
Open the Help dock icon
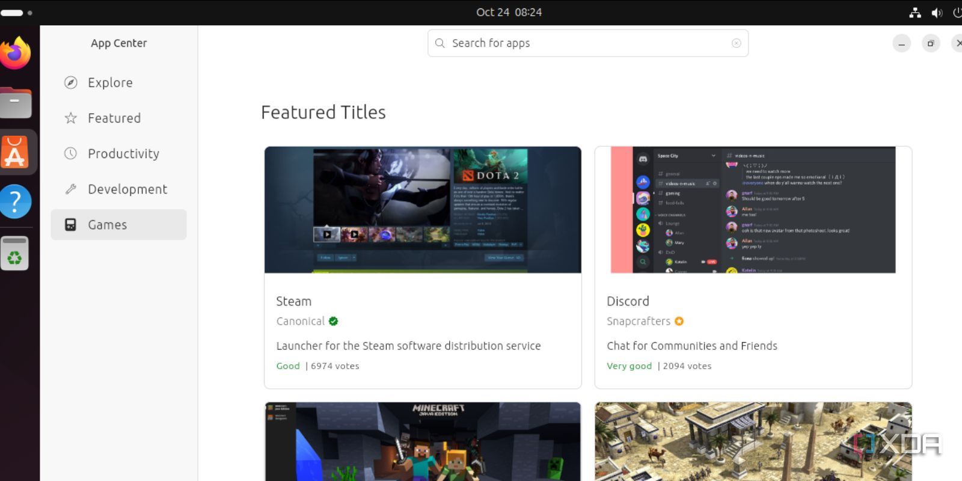pyautogui.click(x=15, y=201)
